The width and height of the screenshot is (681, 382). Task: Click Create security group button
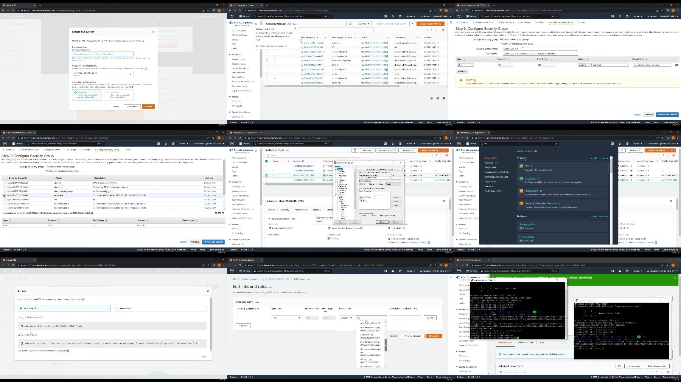pyautogui.click(x=431, y=24)
